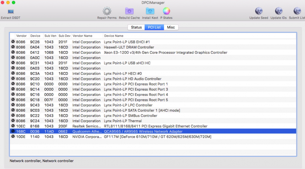Click lookup icon for USB xHCI HC row

(x=13, y=63)
